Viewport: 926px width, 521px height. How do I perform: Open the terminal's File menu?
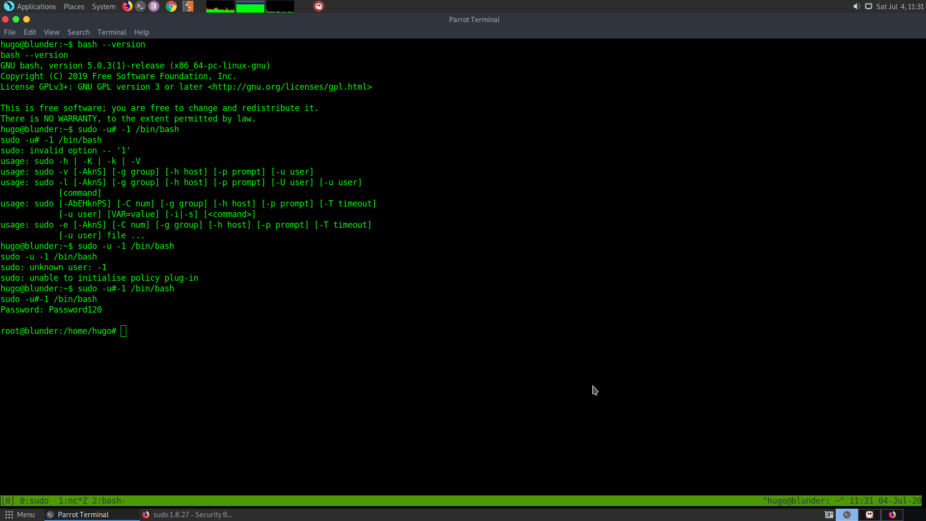(x=10, y=32)
